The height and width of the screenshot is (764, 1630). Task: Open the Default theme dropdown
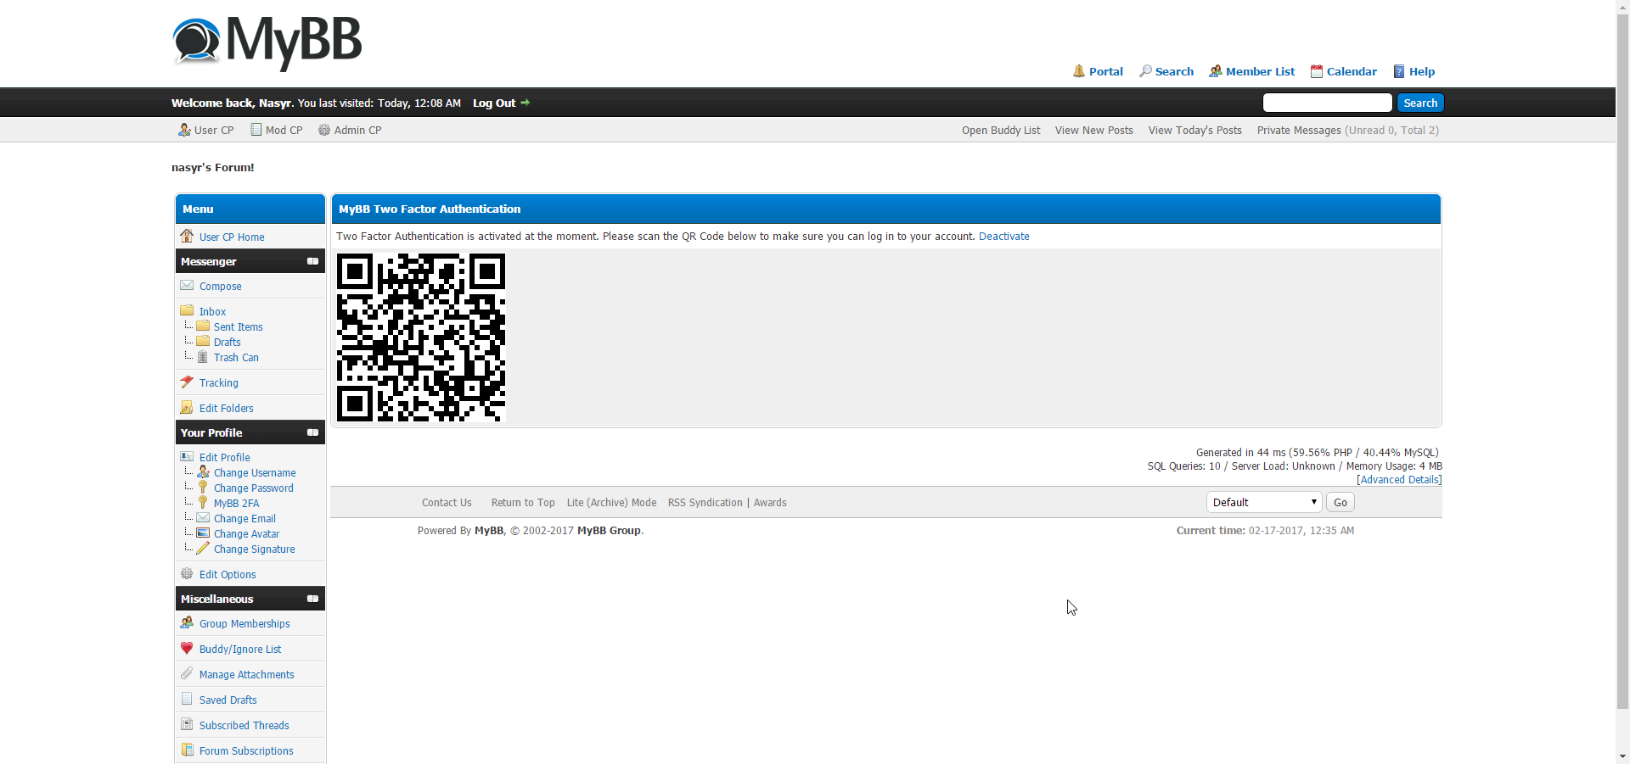coord(1263,502)
